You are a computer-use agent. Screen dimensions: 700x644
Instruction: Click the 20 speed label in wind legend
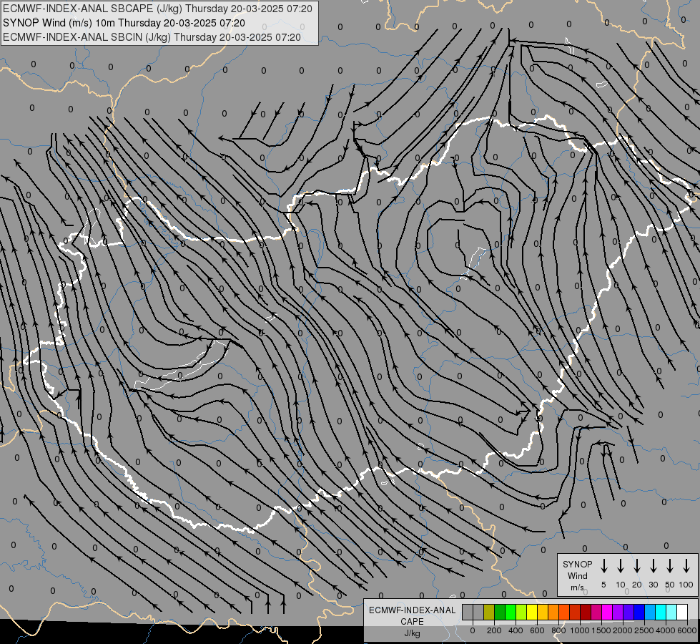tap(637, 585)
